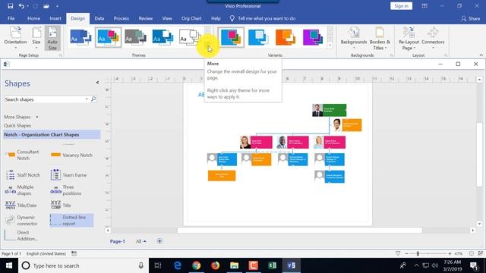Image resolution: width=486 pixels, height=273 pixels.
Task: Apply the dark blue theme thumbnail
Action: coord(163,37)
